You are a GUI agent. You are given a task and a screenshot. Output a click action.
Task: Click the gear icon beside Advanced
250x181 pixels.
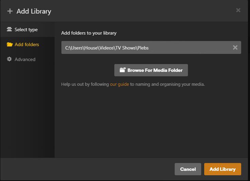[x=9, y=59]
